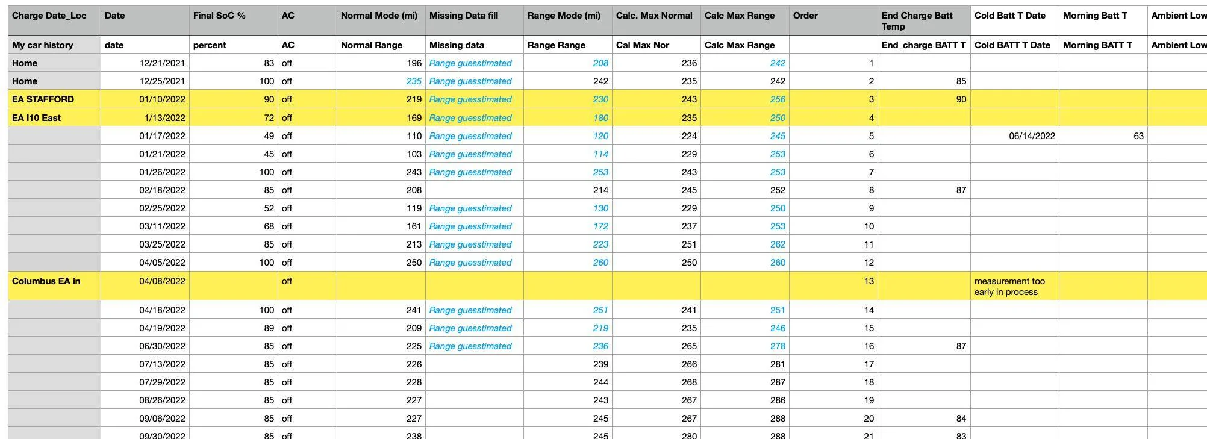Viewport: 1207px width, 439px height.
Task: Select the 'Charge Date_Loc' column header
Action: coord(54,20)
